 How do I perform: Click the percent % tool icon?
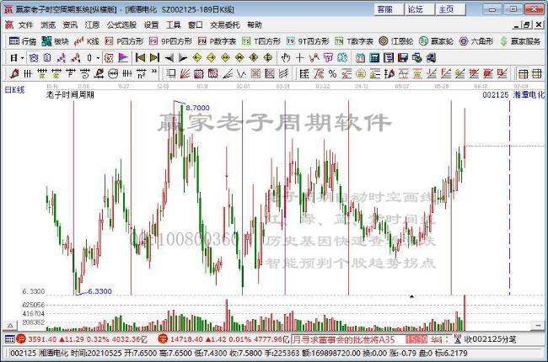(x=332, y=73)
